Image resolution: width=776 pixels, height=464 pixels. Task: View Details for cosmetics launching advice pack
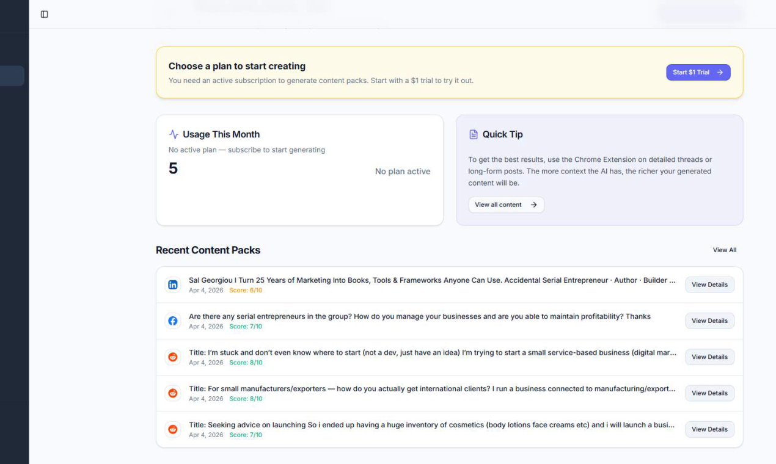point(709,429)
